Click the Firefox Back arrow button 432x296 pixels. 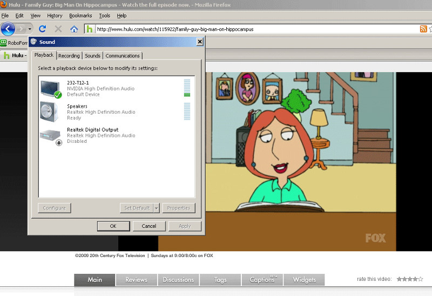(x=8, y=29)
